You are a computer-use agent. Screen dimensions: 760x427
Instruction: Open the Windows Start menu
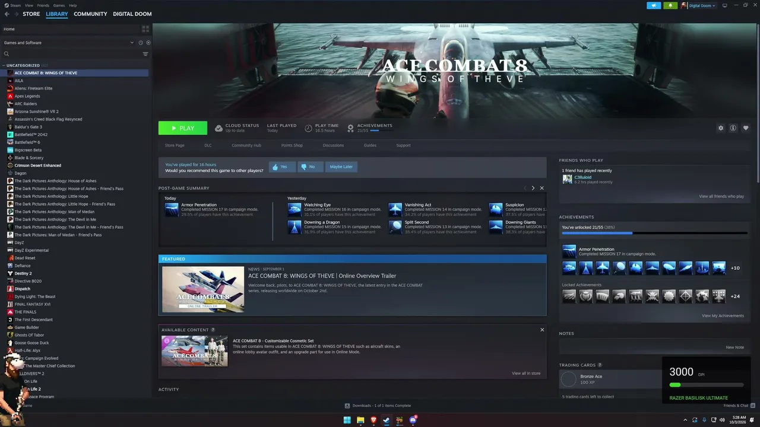347,420
